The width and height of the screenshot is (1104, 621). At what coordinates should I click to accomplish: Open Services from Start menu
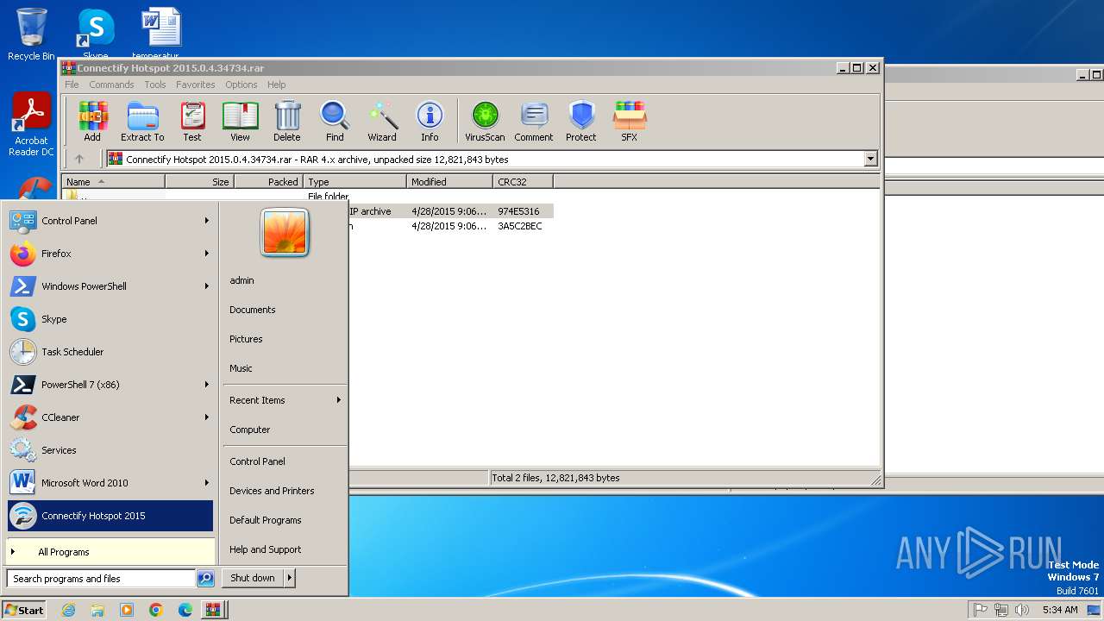[110, 450]
